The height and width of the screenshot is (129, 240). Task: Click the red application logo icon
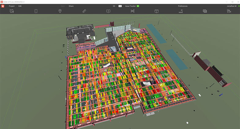(x=3, y=6)
